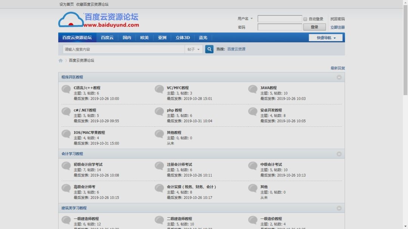Open the 帖子 search type dropdown

click(194, 49)
